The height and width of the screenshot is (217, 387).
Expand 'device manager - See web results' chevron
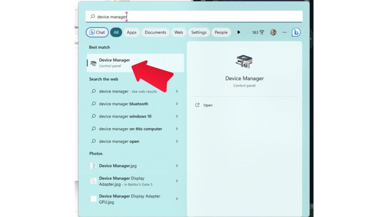[x=177, y=91]
